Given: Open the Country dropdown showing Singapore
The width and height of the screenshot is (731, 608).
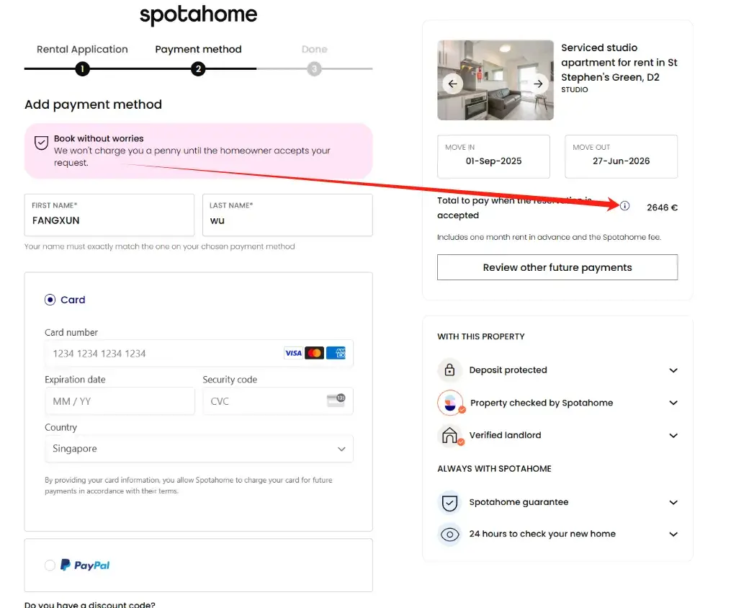Looking at the screenshot, I should [x=199, y=449].
